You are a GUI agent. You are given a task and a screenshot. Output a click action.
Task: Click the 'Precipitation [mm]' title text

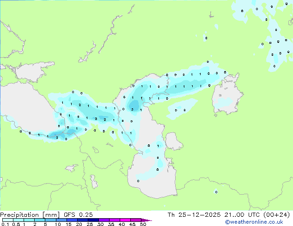coord(30,215)
